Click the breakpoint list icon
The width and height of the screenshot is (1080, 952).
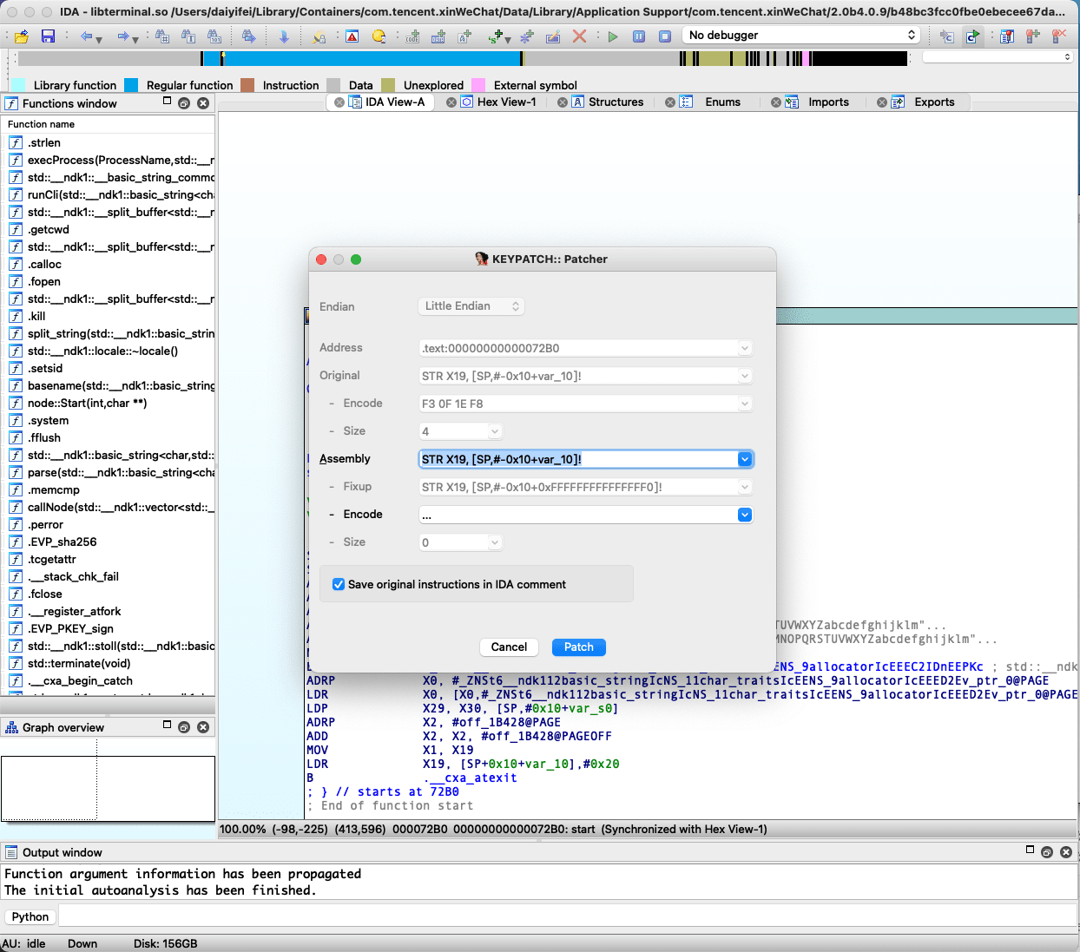click(1007, 36)
